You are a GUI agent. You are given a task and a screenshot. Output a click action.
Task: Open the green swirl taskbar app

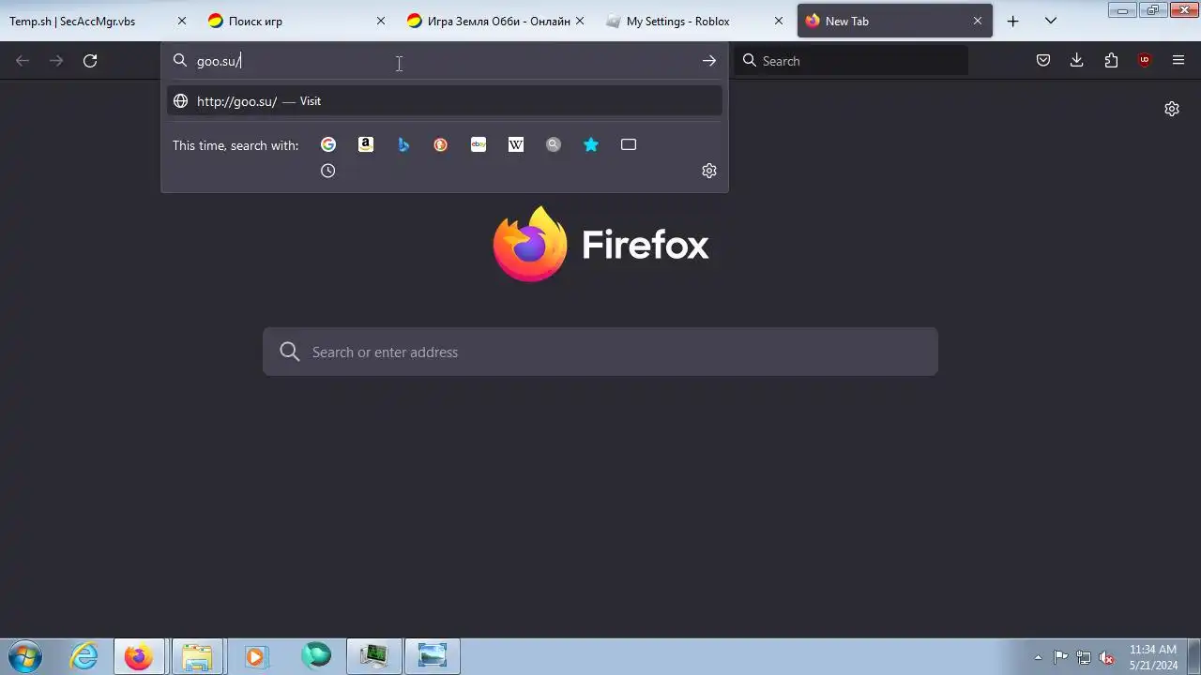316,656
